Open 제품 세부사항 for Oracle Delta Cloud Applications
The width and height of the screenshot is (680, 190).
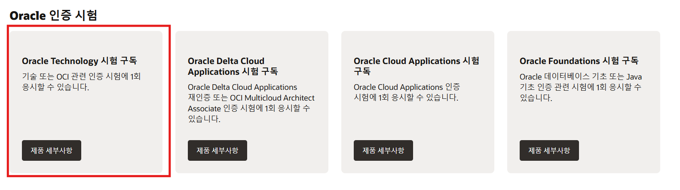pos(217,150)
